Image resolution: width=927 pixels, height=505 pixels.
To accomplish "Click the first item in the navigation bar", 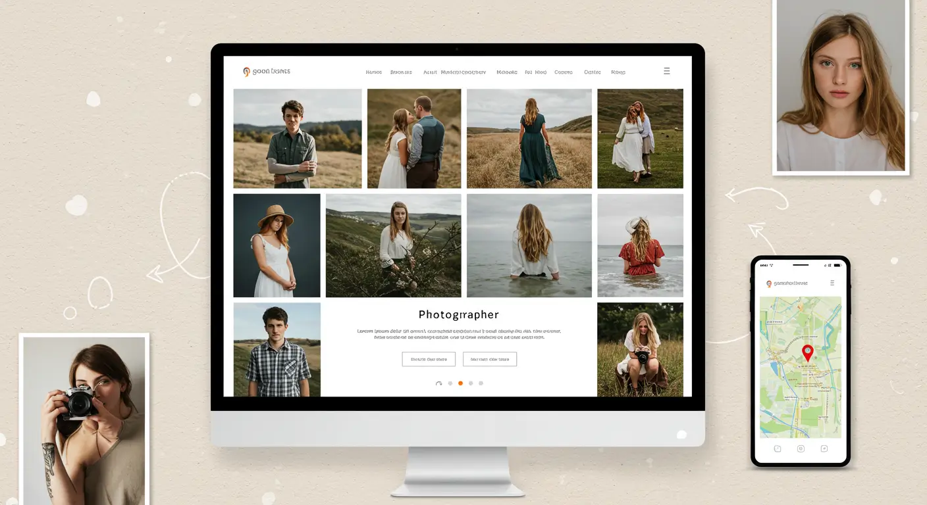I will 373,72.
